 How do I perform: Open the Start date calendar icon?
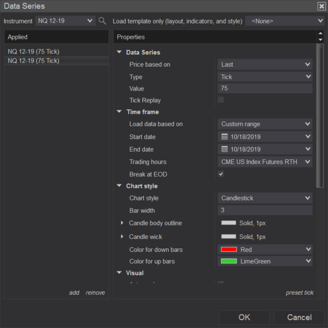click(x=224, y=137)
